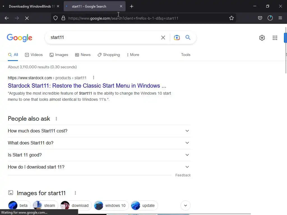The image size is (287, 215).
Task: Open the tracking protection shield icon
Action: 55,18
